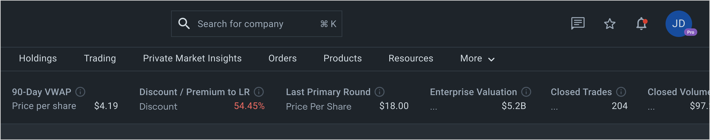Viewport: 710px width, 140px height.
Task: Open the Orders tab
Action: pos(283,58)
